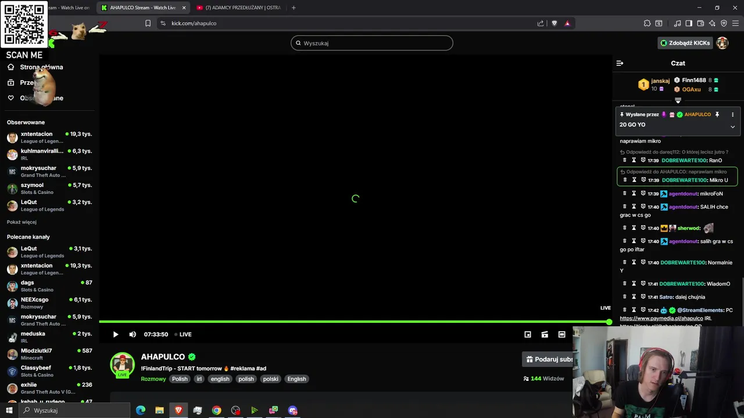Switch to the ADAMCY PRZEDŁUŻANY YouTube tab
The height and width of the screenshot is (418, 744).
click(x=239, y=8)
